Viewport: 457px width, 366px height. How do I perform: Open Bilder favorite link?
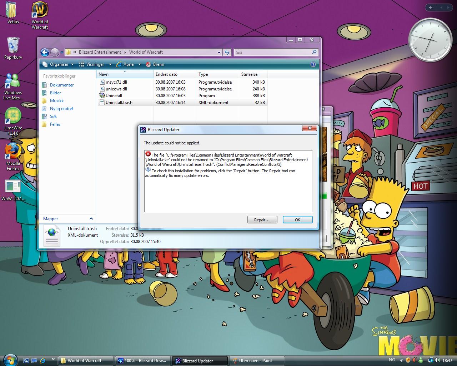55,93
